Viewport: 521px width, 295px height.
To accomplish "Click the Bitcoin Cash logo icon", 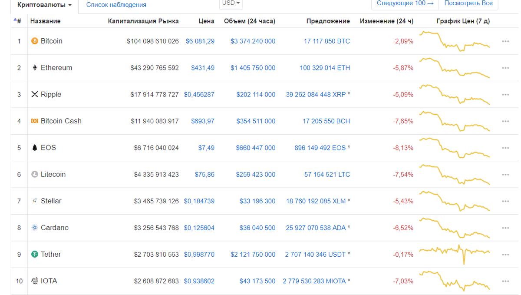I will [35, 121].
